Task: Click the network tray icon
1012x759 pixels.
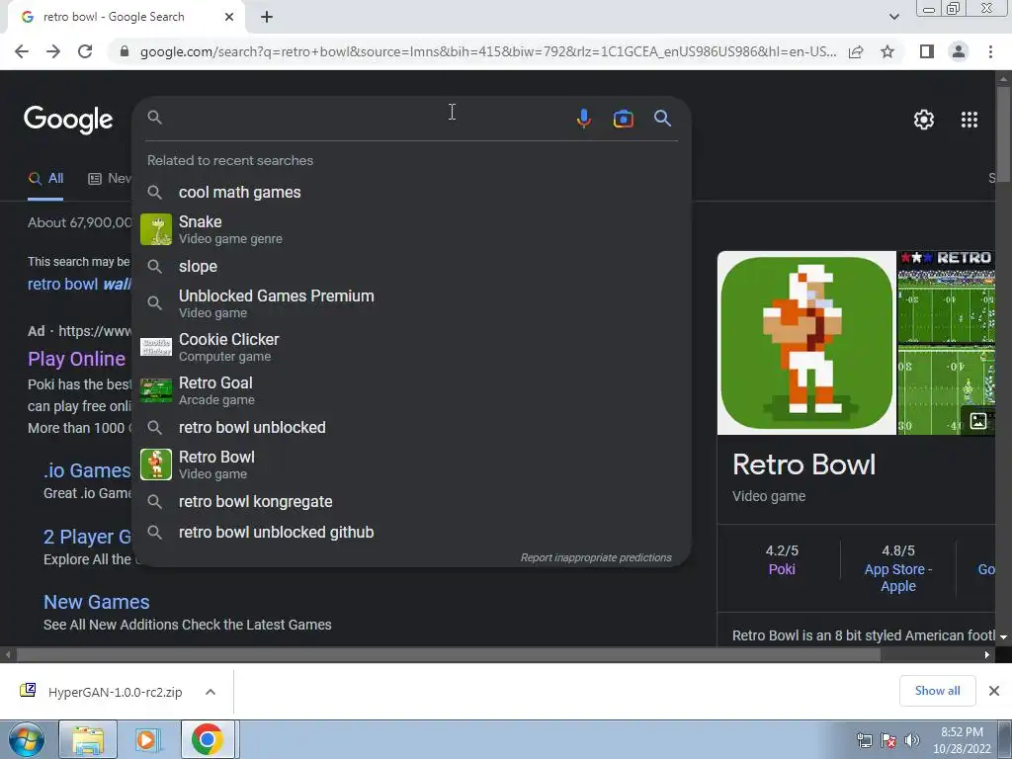Action: 864,740
